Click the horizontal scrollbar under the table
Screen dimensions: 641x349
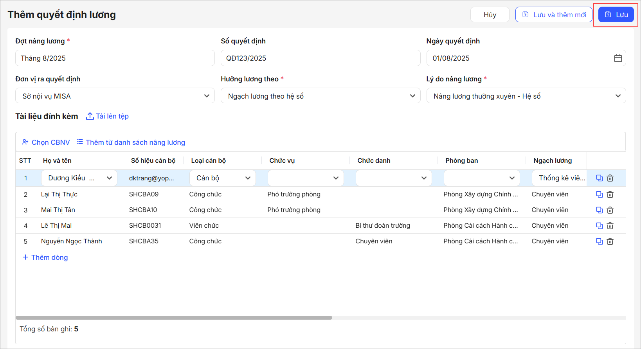coord(174,318)
